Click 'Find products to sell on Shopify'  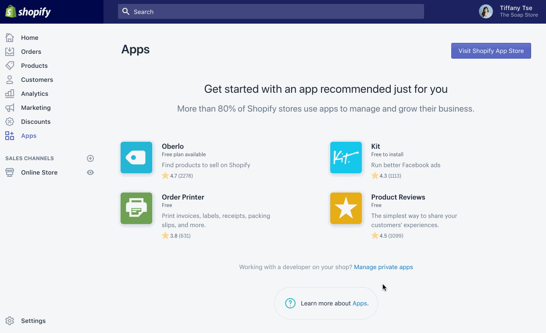(206, 165)
